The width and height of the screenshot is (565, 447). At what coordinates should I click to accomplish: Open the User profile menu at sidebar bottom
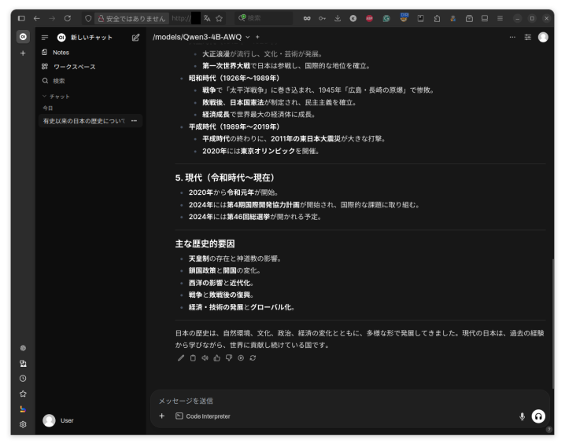[58, 420]
